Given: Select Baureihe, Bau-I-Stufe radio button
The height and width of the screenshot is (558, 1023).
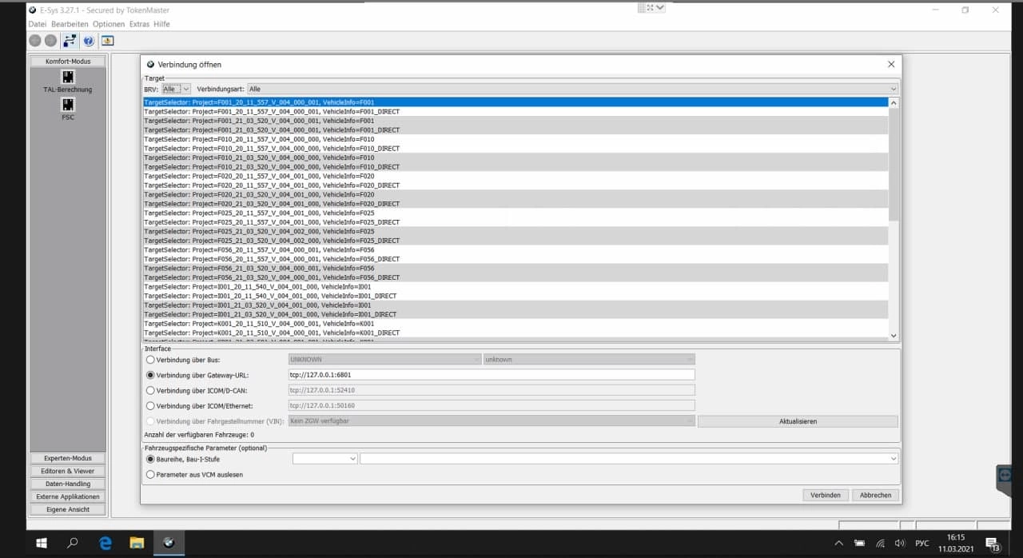Looking at the screenshot, I should pyautogui.click(x=150, y=459).
